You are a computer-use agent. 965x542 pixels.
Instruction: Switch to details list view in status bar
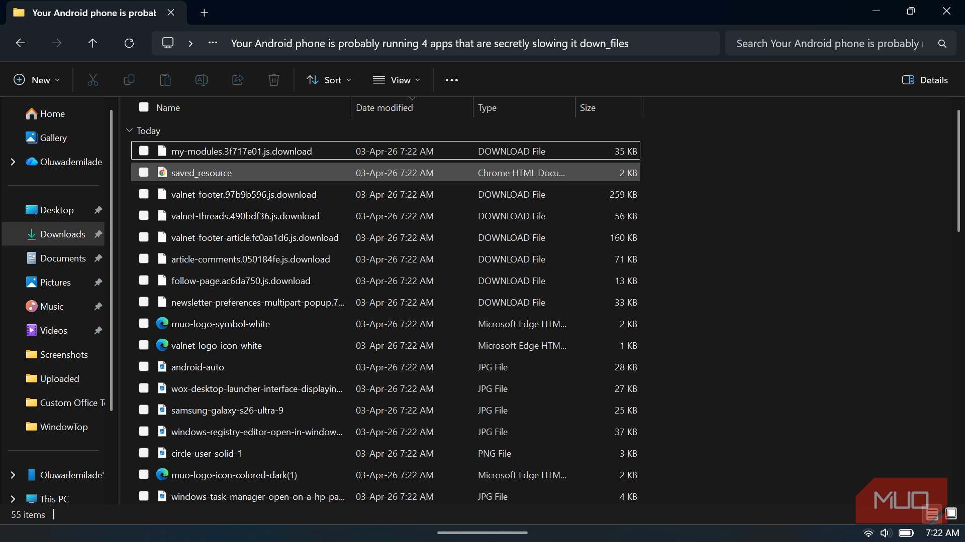[932, 513]
